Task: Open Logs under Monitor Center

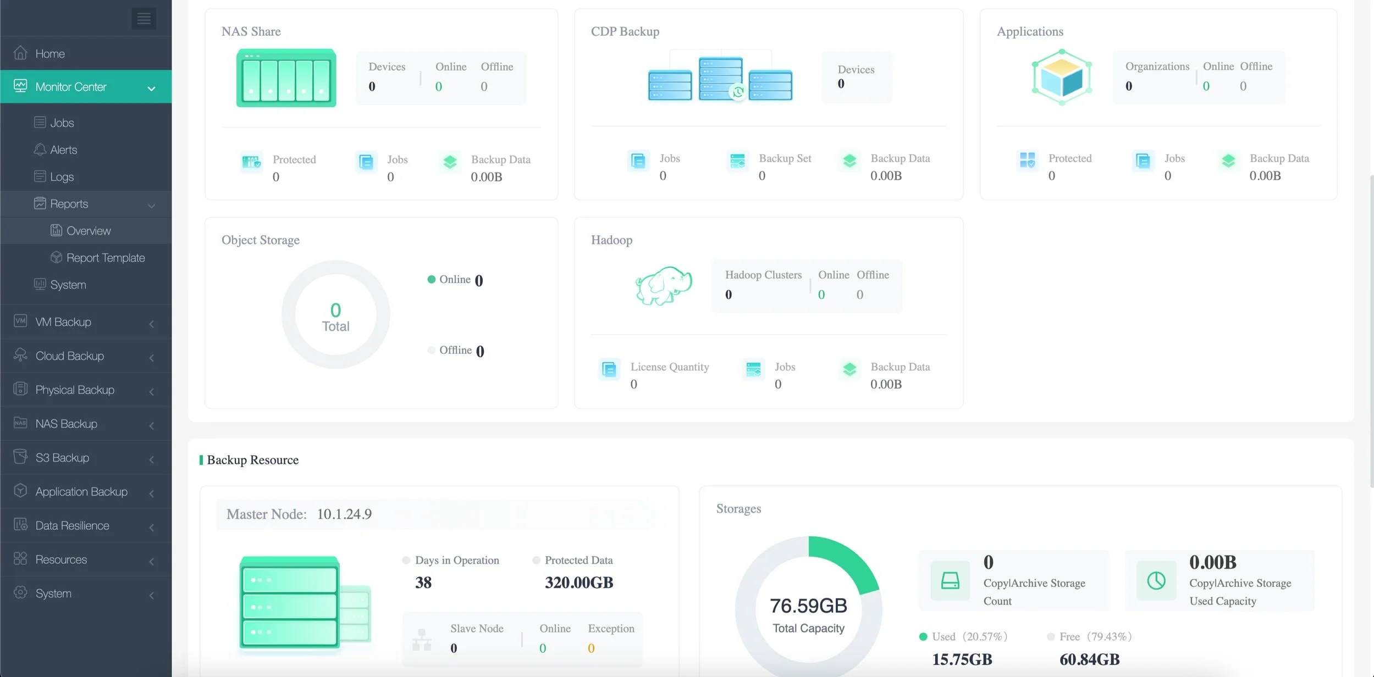Action: point(62,176)
